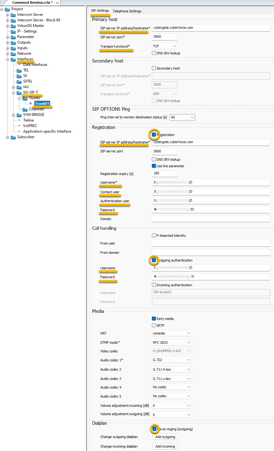Click Primary host SIP server hostname field
Viewport: 274px width, 451px height.
coord(211,28)
